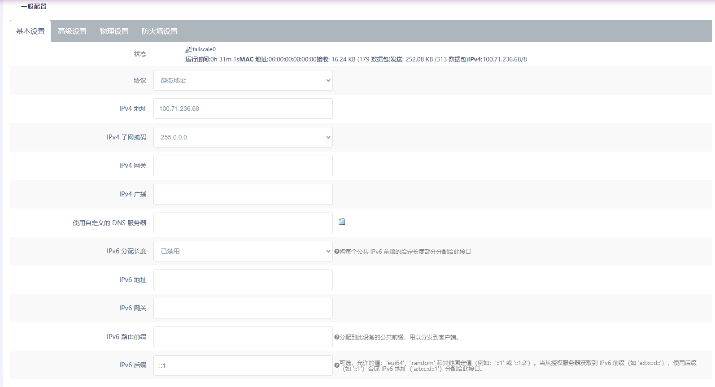Click the tailscale0 interface status icon
The height and width of the screenshot is (387, 715).
pyautogui.click(x=188, y=49)
